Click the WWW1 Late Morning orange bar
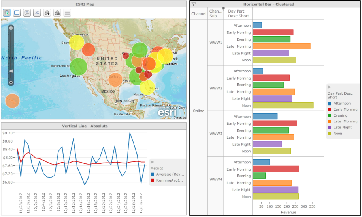 coord(281,46)
